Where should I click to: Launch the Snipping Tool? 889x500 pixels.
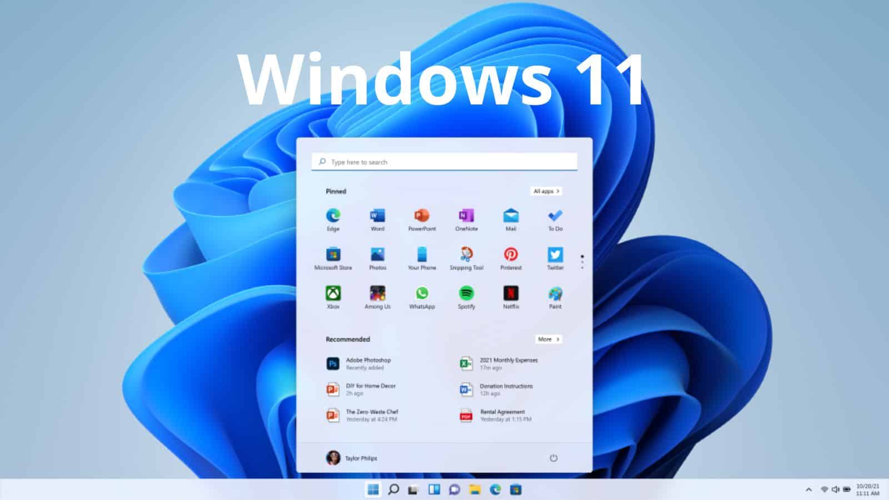coord(466,258)
